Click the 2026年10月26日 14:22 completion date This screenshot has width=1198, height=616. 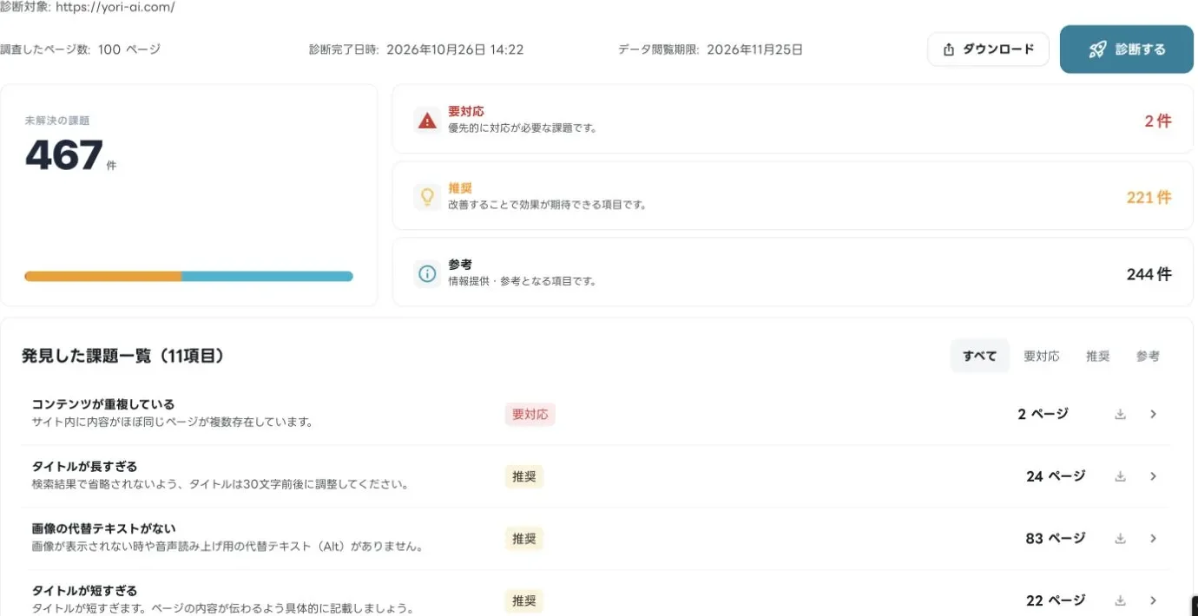[455, 49]
